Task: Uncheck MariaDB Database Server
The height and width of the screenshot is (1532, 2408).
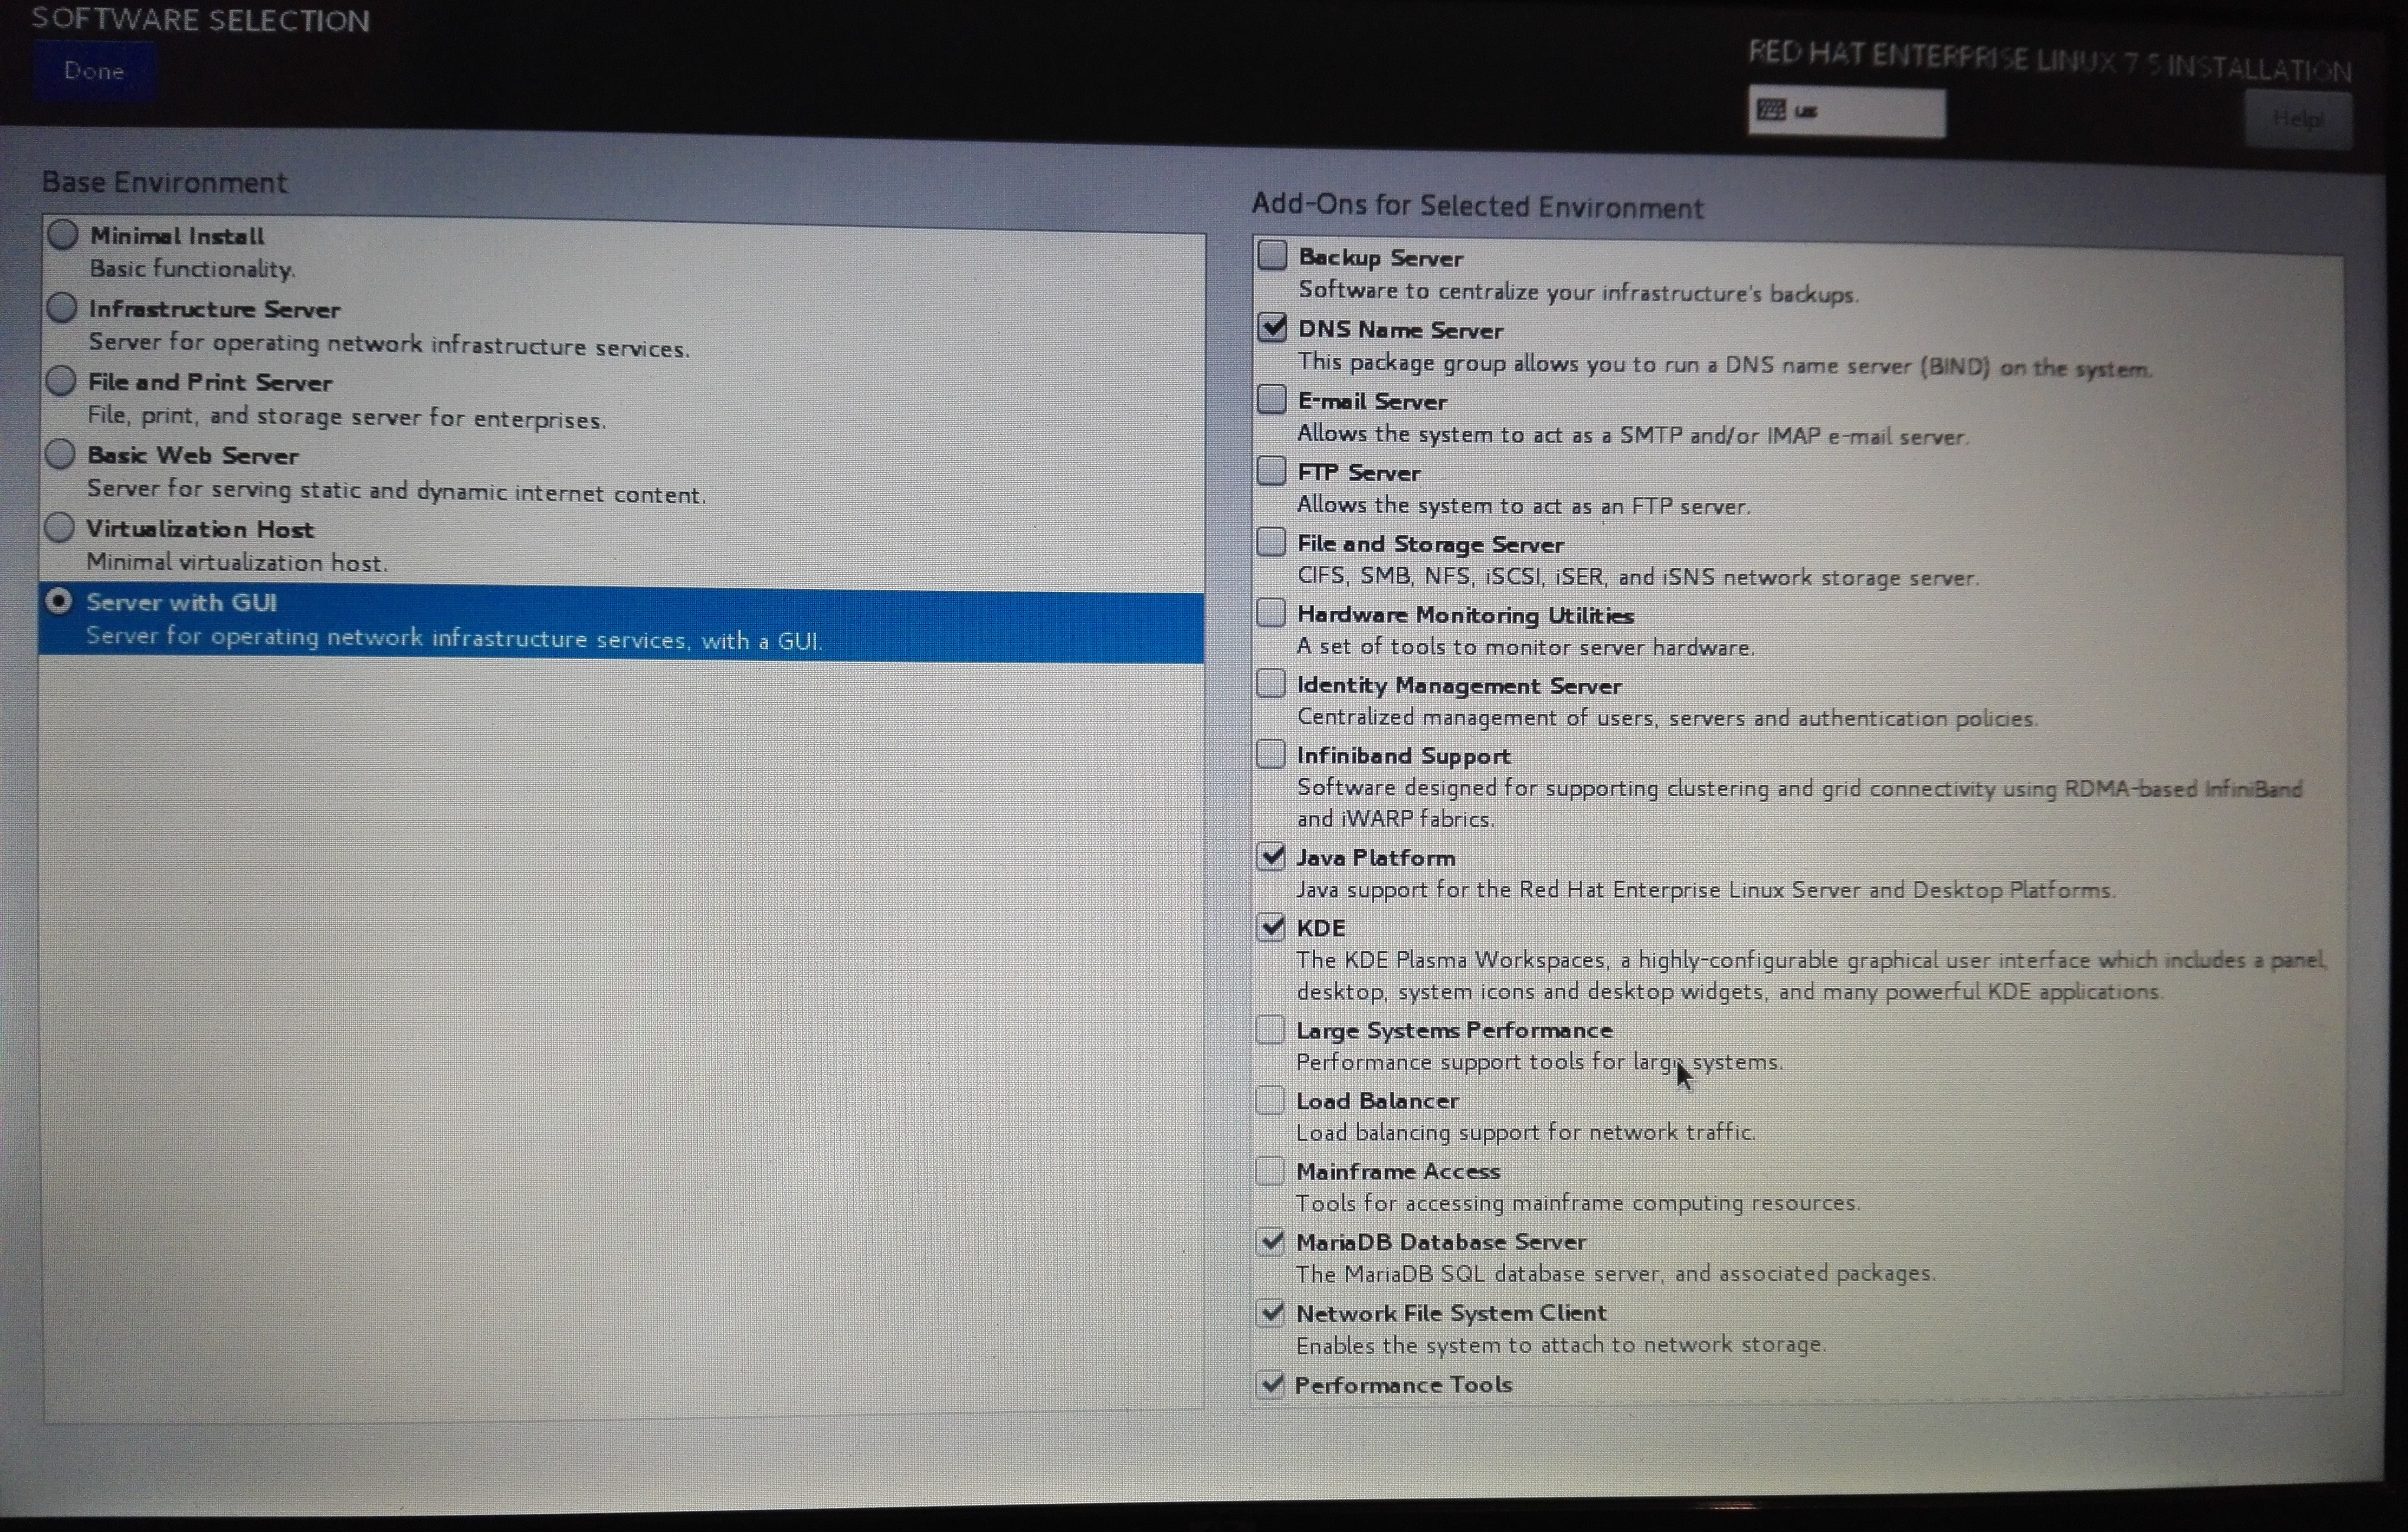Action: point(1270,1241)
